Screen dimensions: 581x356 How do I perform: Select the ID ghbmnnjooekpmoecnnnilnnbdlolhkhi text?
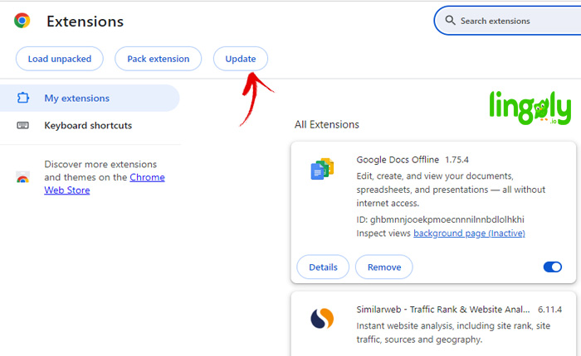click(x=440, y=219)
